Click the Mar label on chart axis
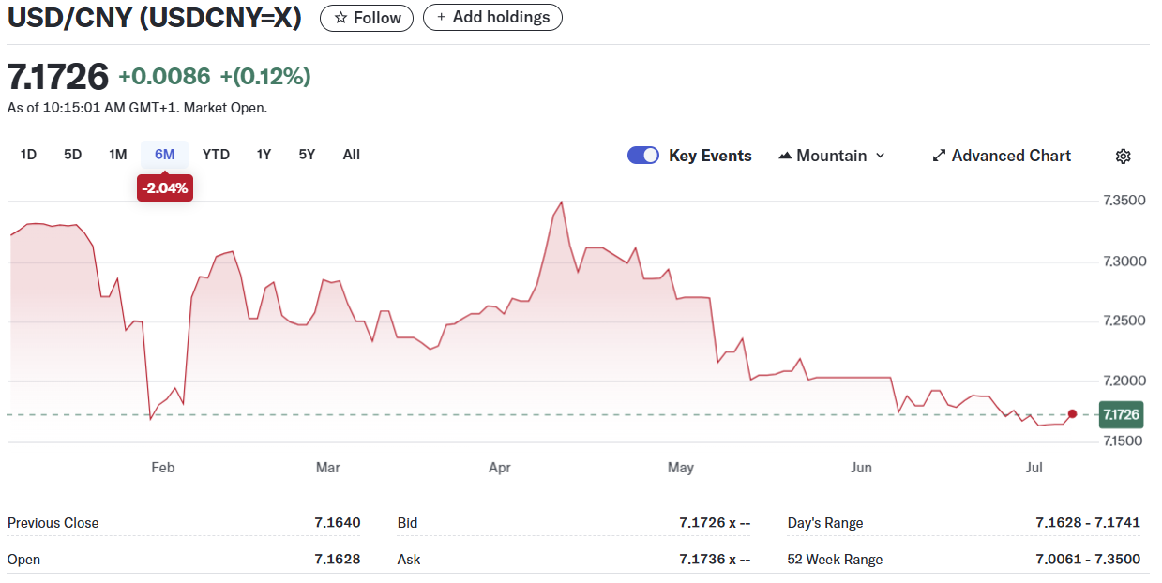 tap(328, 468)
